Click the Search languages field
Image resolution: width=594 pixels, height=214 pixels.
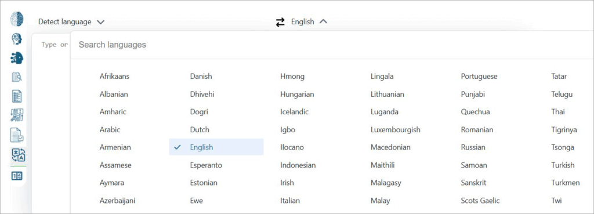click(332, 45)
